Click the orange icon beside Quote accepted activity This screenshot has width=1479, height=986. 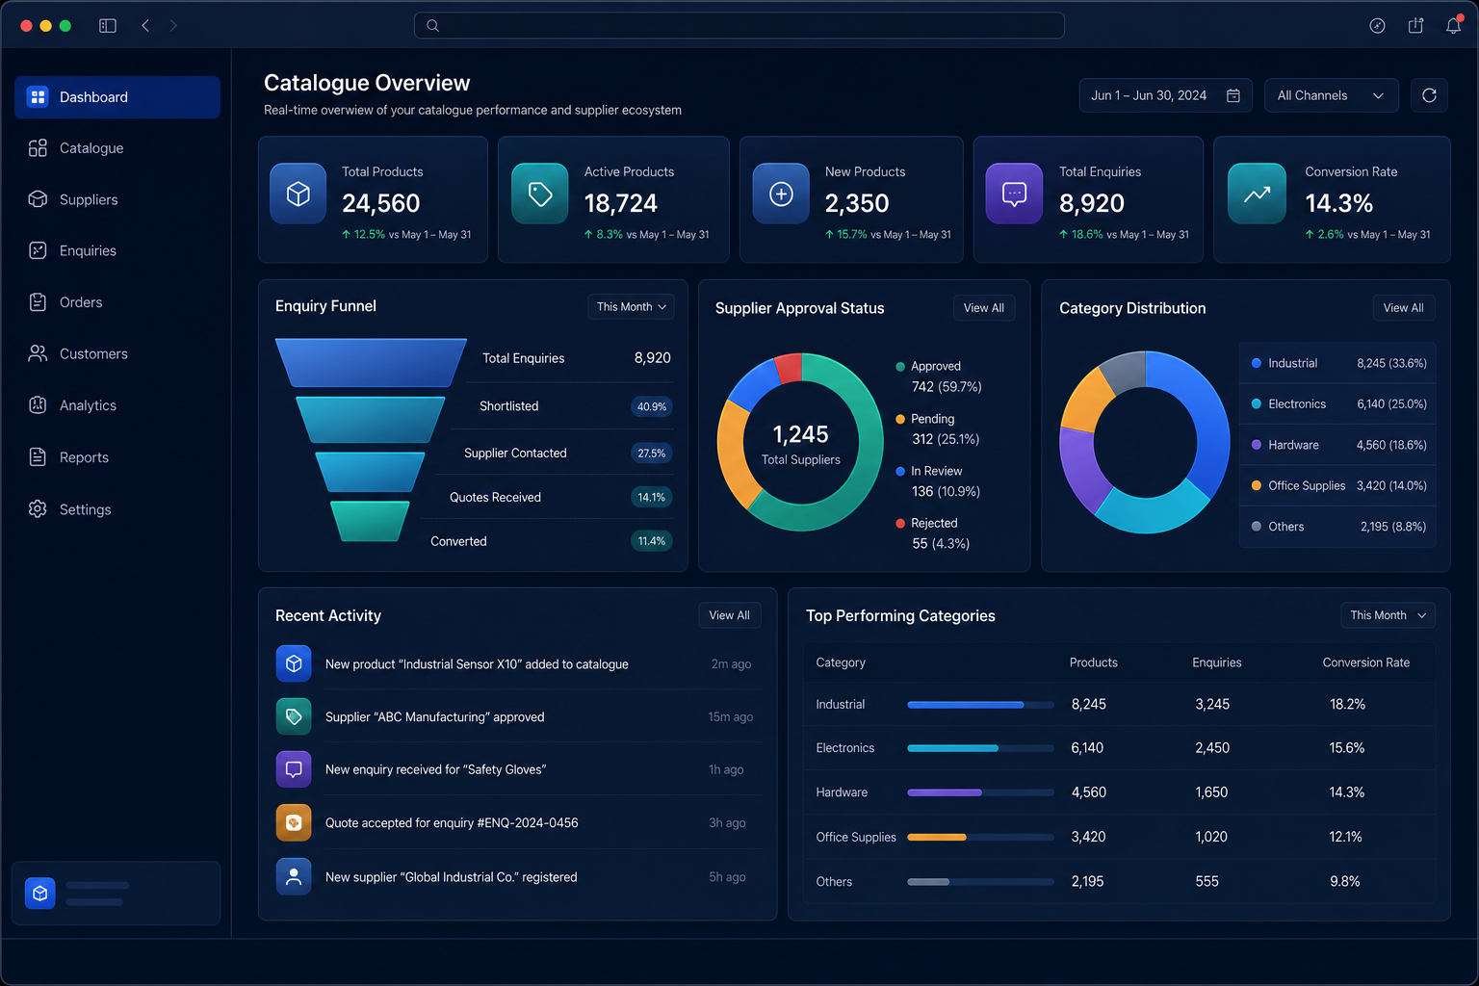(x=294, y=822)
